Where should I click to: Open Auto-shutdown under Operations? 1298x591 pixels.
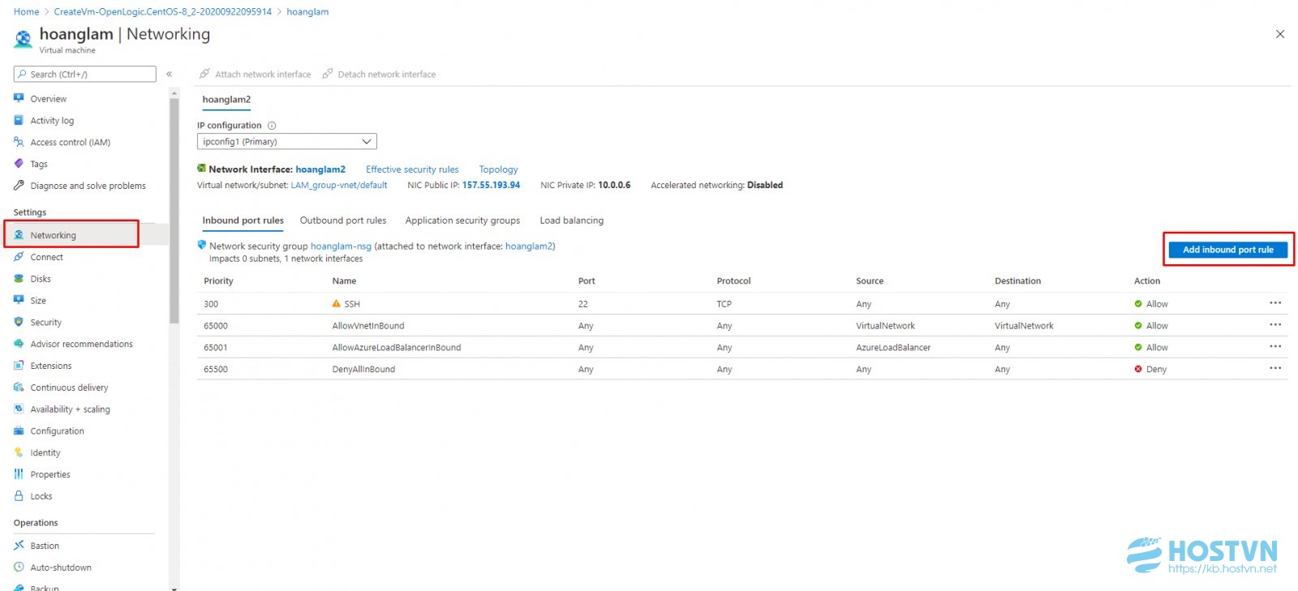click(x=61, y=568)
